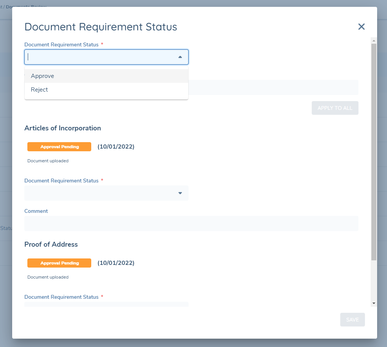The width and height of the screenshot is (387, 347).
Task: Click the Proof of Address section heading
Action: (x=51, y=244)
